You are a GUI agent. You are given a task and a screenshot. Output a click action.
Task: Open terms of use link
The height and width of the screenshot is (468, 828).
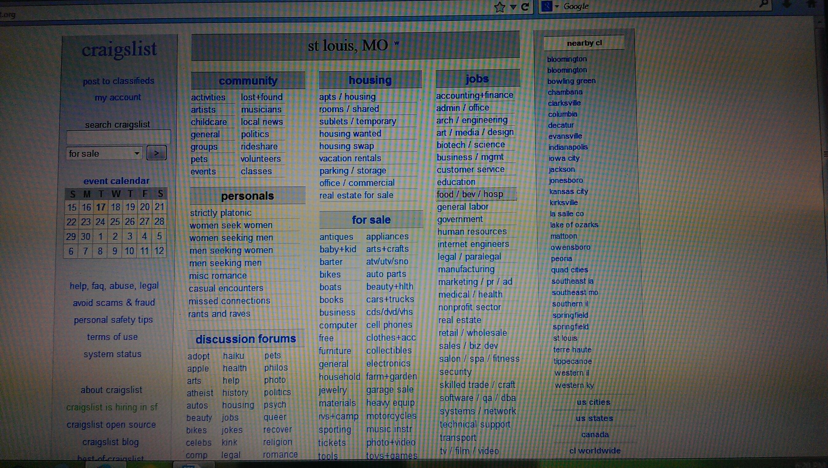(x=112, y=337)
